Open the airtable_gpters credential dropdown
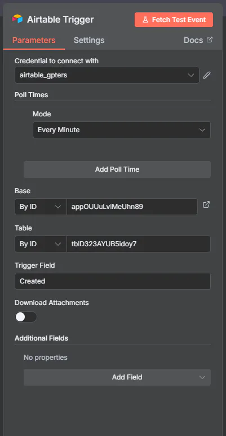This screenshot has height=436, width=226. (107, 75)
